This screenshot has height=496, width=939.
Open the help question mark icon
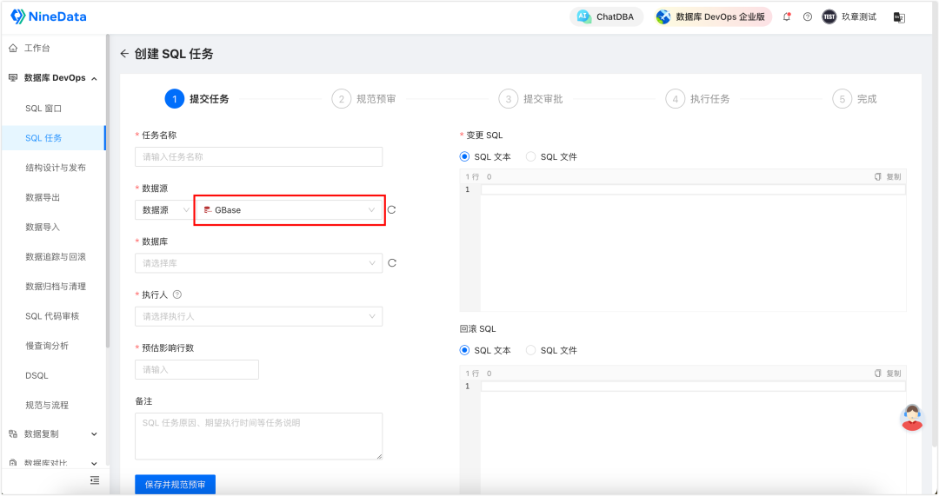tap(807, 17)
